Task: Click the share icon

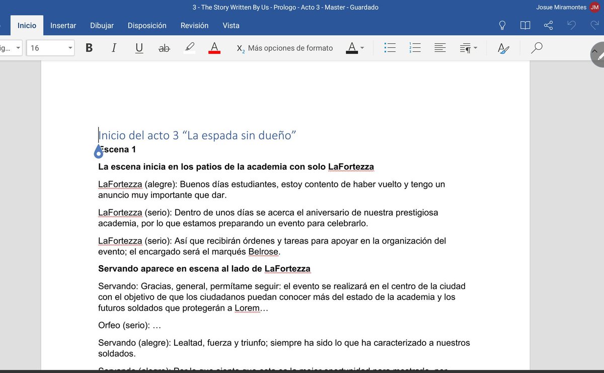Action: [x=549, y=25]
